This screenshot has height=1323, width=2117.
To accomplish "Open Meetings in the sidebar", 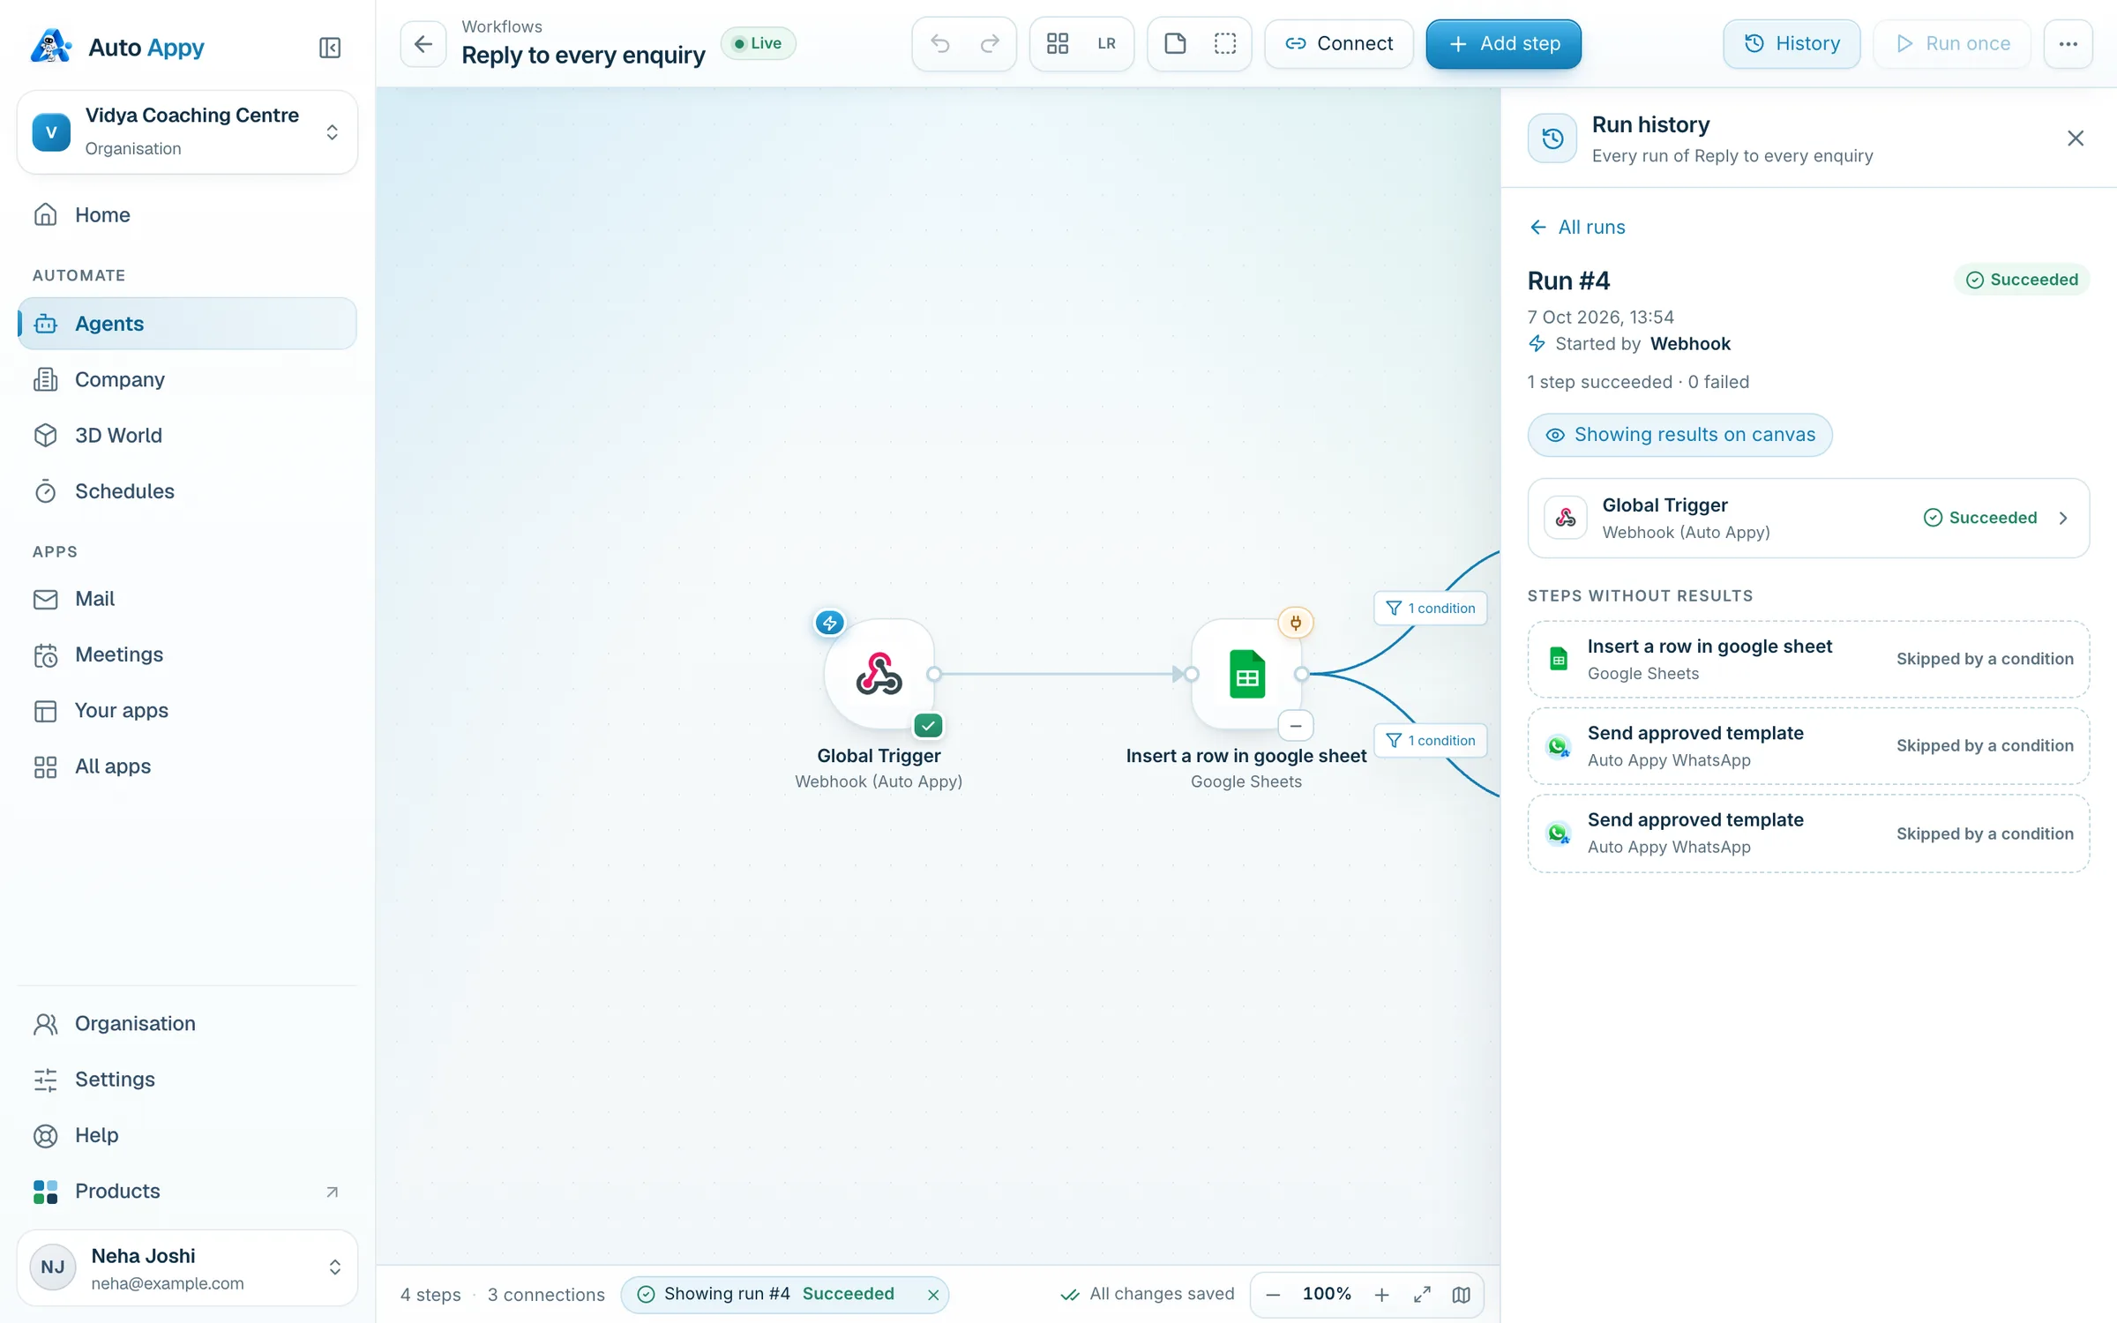I will (x=187, y=654).
